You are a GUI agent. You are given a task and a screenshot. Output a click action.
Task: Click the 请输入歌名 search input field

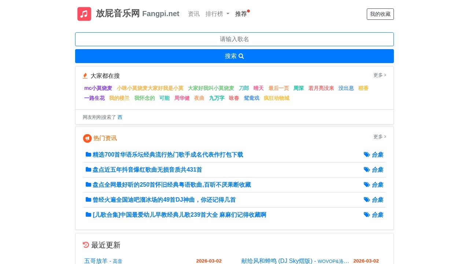tap(234, 39)
